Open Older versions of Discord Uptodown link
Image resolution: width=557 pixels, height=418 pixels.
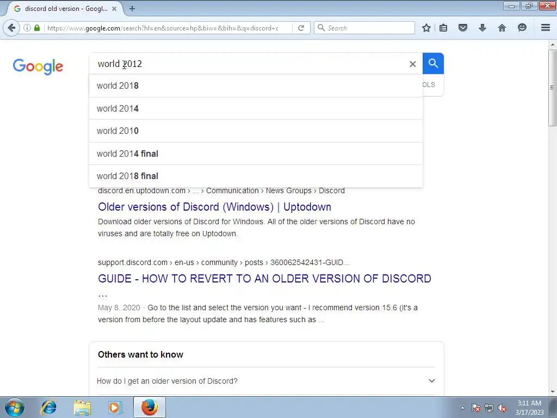tap(214, 207)
